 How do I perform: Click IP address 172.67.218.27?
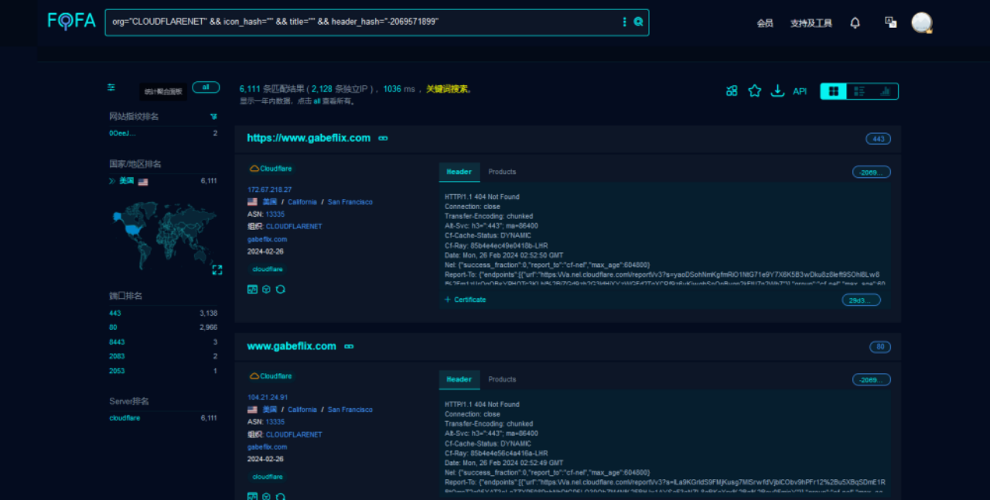[x=270, y=190]
